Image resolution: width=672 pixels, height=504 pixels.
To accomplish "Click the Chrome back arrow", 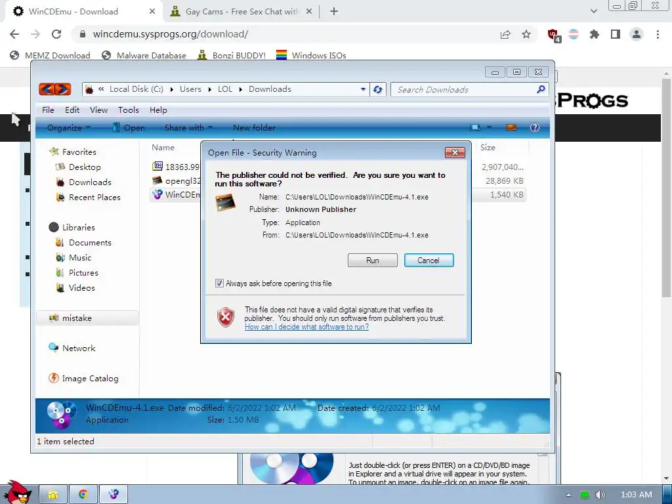I will 14,34.
